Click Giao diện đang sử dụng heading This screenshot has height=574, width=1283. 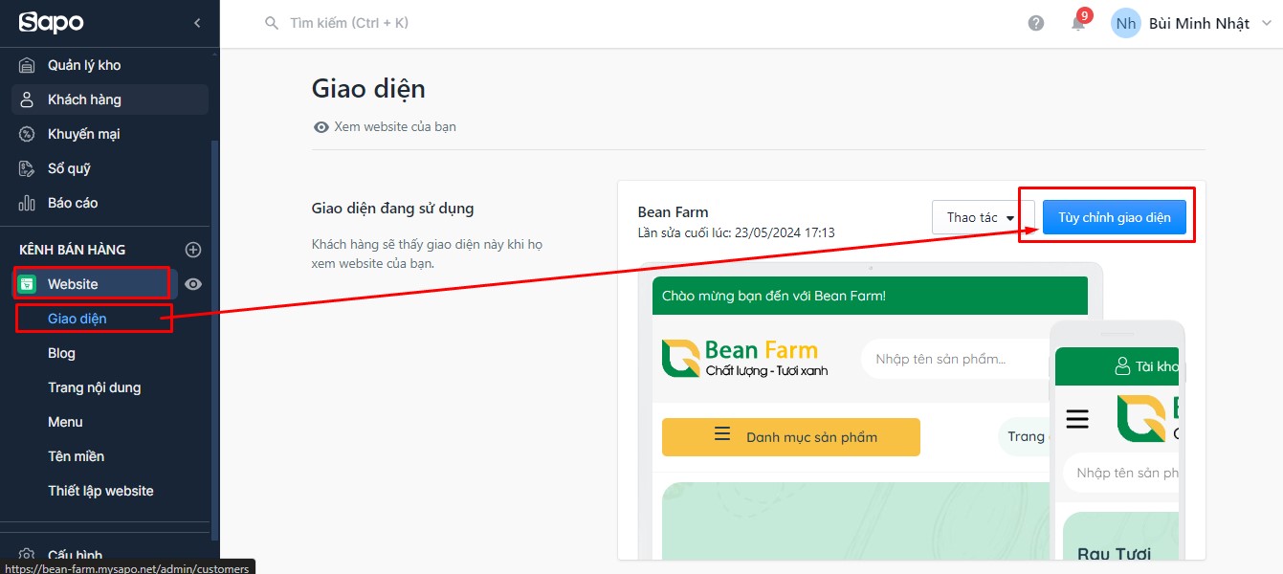(x=393, y=208)
